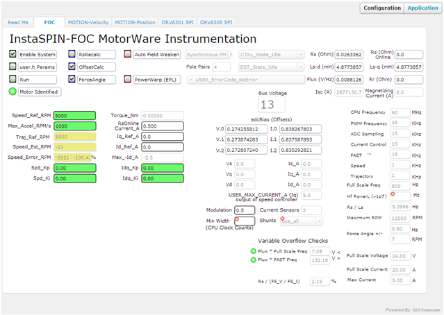
Task: Open the Read Me tab
Action: pos(18,22)
